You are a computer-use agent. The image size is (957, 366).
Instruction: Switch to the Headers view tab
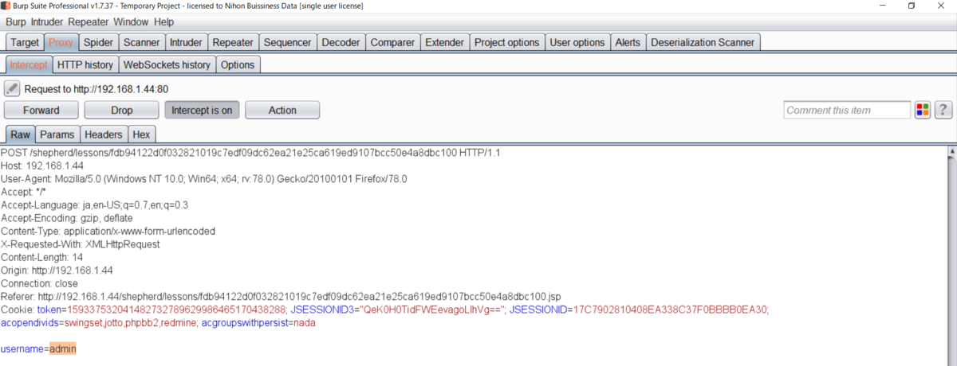[103, 134]
